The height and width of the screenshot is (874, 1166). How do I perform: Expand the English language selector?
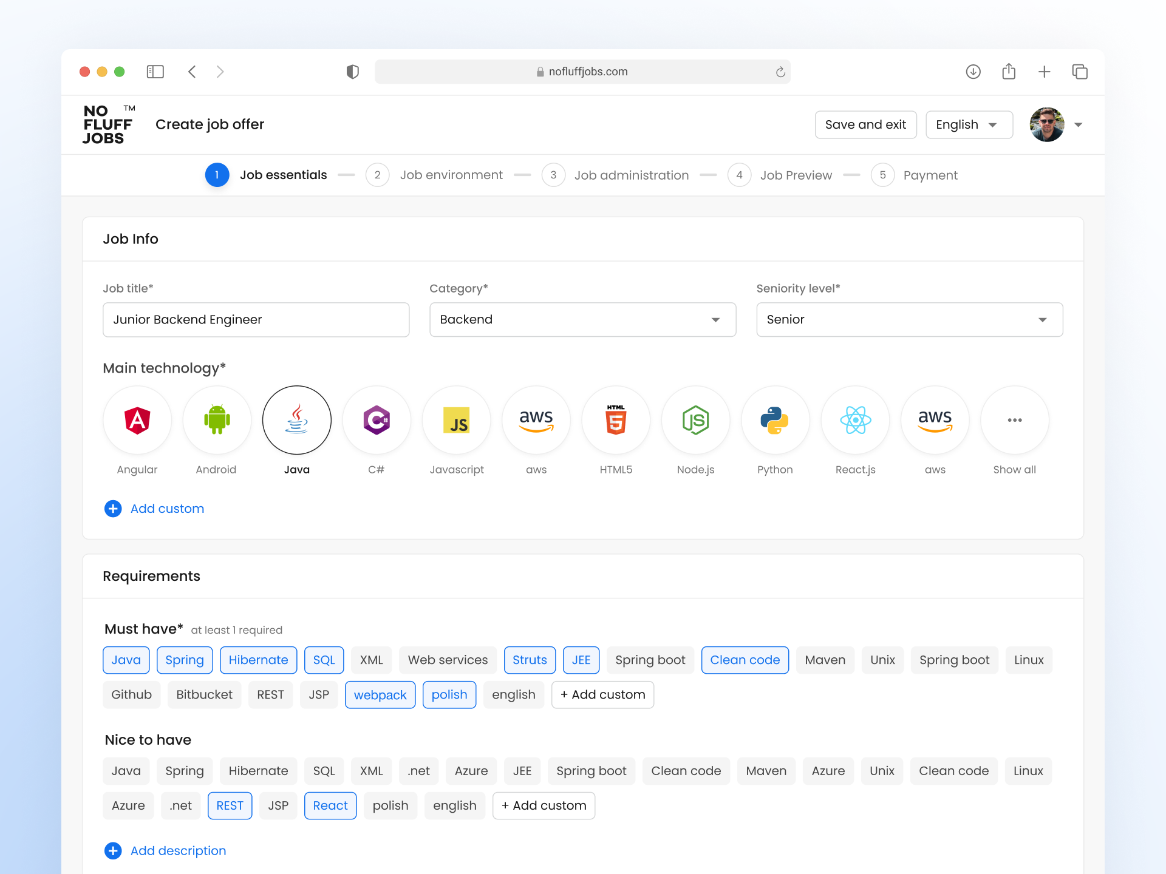(969, 124)
